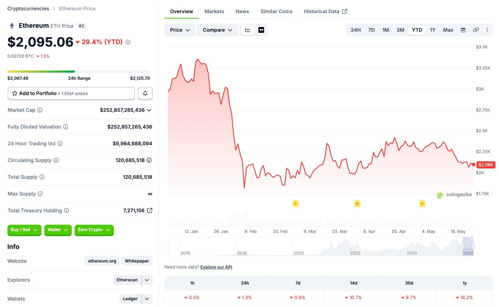Screen dimensions: 499x307
Task: Click the star in Add to Portfolio
Action: pos(15,93)
